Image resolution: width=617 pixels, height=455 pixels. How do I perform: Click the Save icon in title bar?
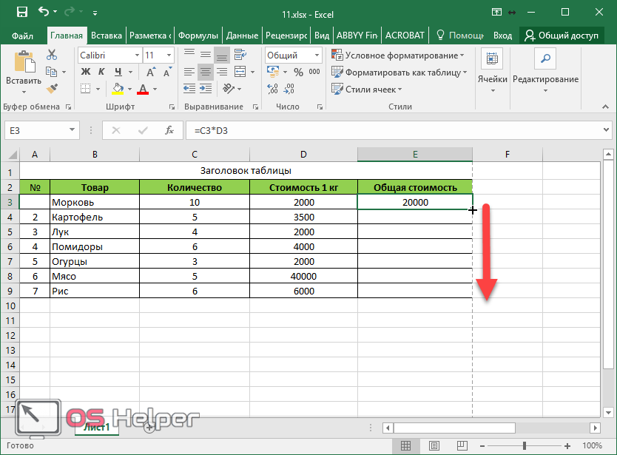[x=21, y=12]
